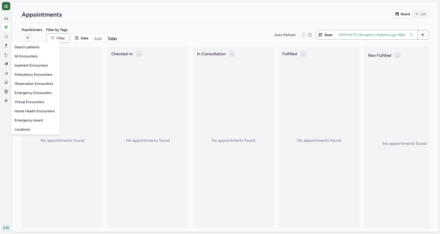Screen dimensions: 440x234
Task: Choose Emergency Encounters from menu
Action: coord(36,93)
